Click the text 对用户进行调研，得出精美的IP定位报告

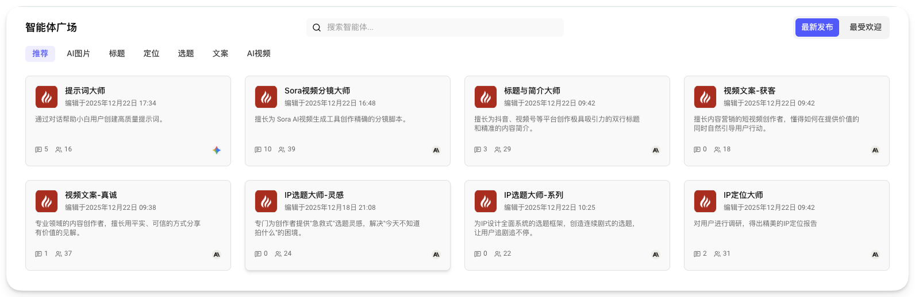click(x=755, y=224)
